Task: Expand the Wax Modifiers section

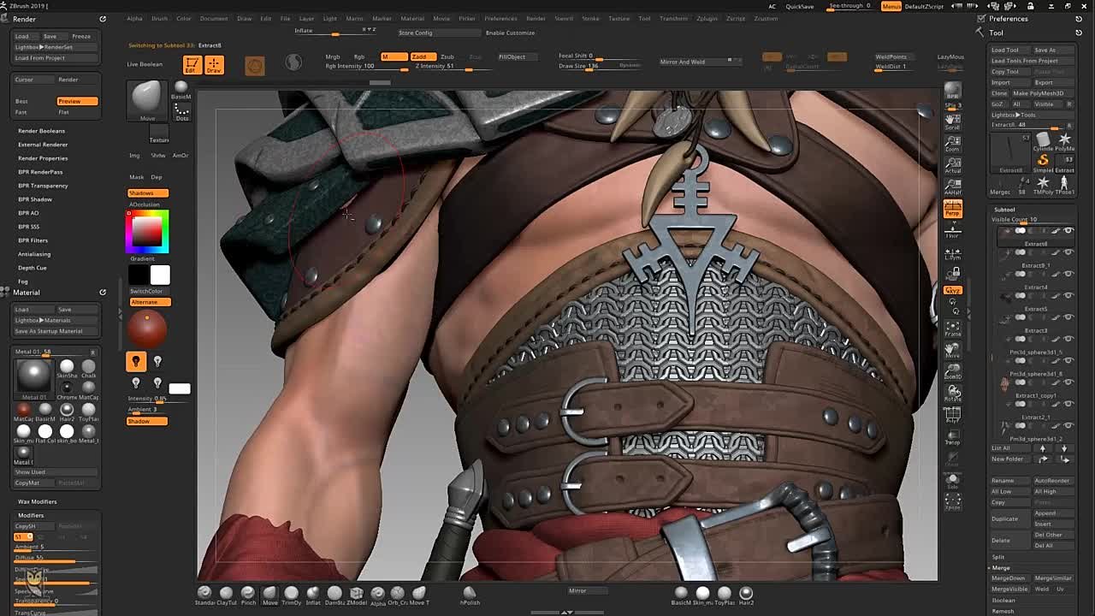Action: coord(38,501)
